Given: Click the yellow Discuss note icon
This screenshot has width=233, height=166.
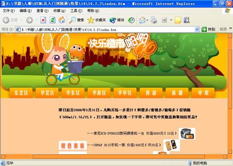Looking at the screenshot, I should pyautogui.click(x=178, y=20).
